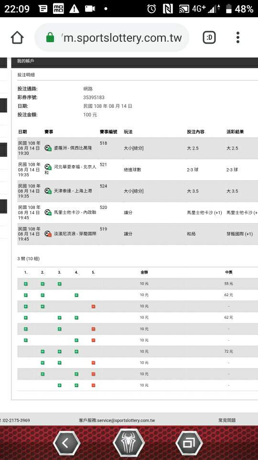Image resolution: width=258 pixels, height=460 pixels.
Task: Tap the Android back navigation button
Action: (66, 443)
